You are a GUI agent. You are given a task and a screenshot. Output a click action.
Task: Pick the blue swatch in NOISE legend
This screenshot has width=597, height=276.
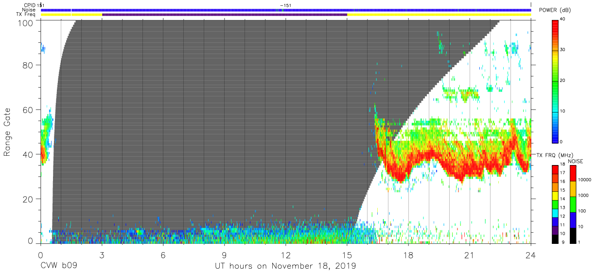coord(572,220)
